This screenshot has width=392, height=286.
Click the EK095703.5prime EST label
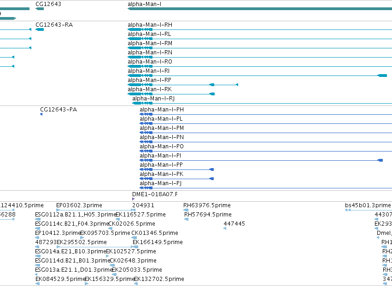click(x=105, y=233)
